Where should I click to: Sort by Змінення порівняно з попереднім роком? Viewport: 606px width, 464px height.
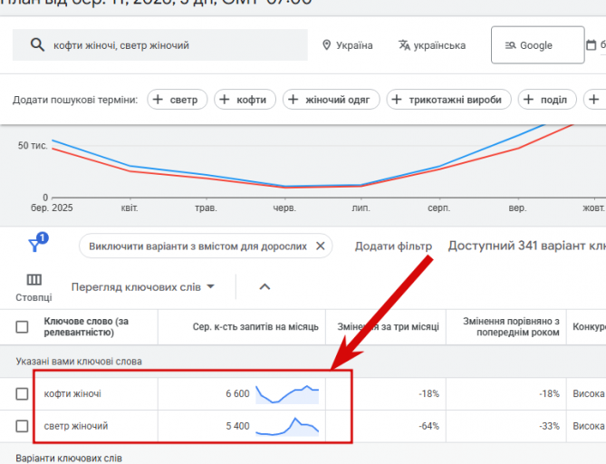(511, 327)
